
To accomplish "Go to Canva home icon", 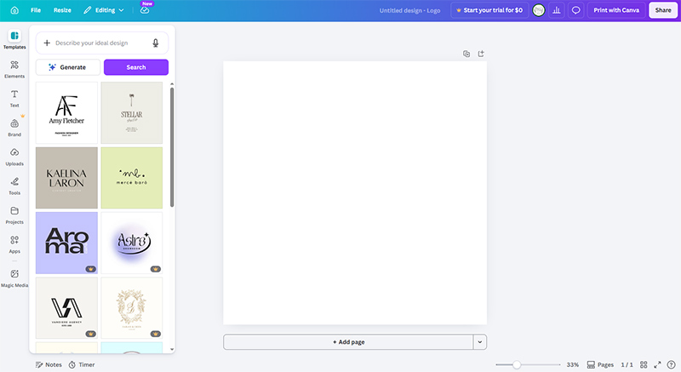I will pyautogui.click(x=14, y=10).
